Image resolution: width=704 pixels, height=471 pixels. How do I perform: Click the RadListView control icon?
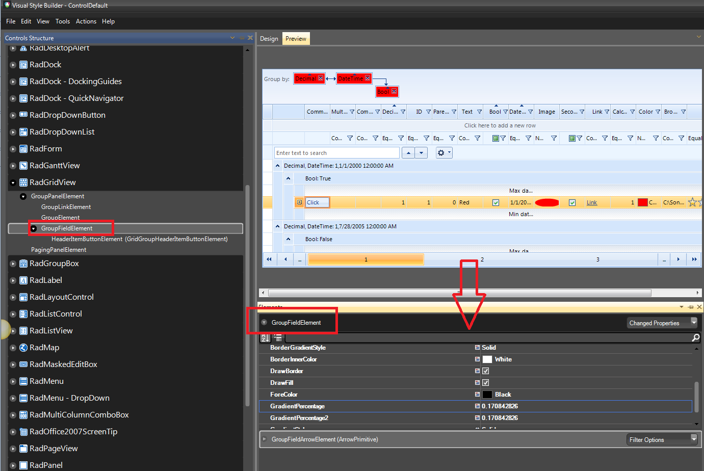coord(23,331)
